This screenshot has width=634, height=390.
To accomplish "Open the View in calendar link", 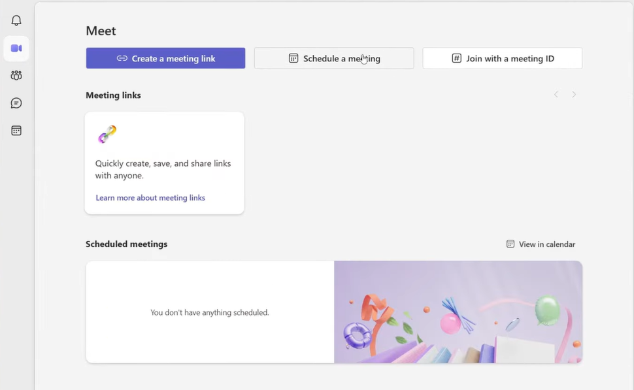I will [546, 244].
